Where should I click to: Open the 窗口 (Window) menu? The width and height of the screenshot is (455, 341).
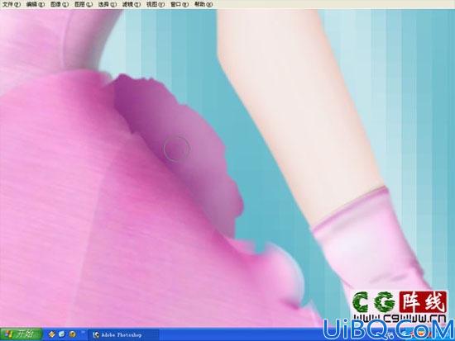180,4
